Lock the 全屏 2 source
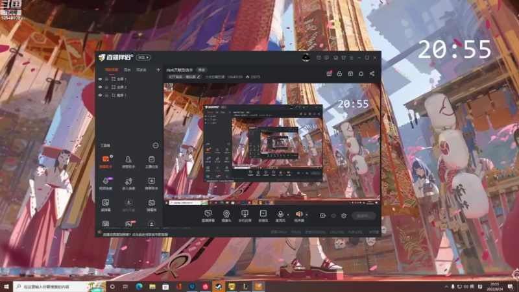The height and width of the screenshot is (292, 519). [x=106, y=87]
